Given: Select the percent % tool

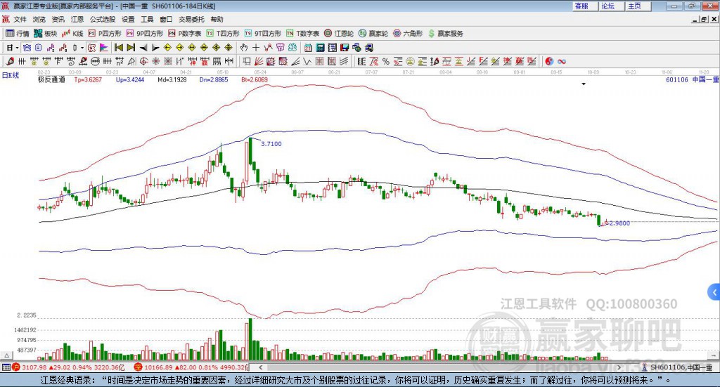Looking at the screenshot, I should 386,61.
